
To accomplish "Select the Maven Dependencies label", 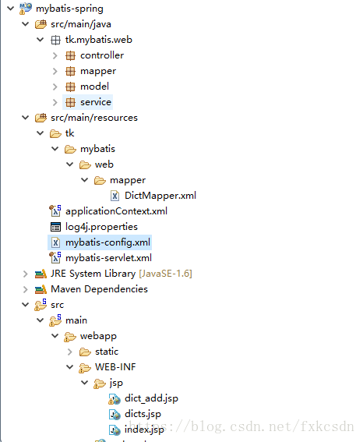I will [x=99, y=289].
